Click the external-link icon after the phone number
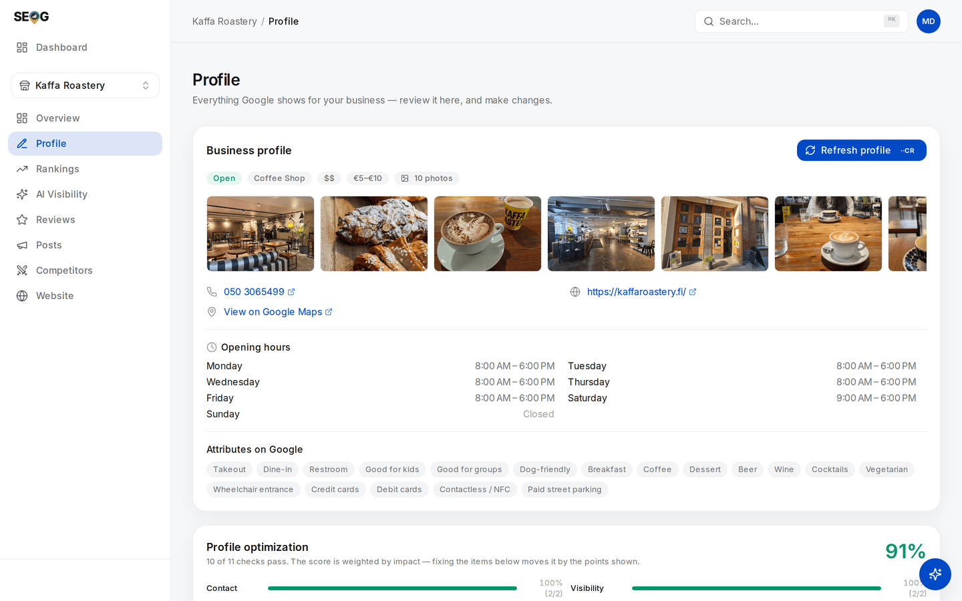 291,292
